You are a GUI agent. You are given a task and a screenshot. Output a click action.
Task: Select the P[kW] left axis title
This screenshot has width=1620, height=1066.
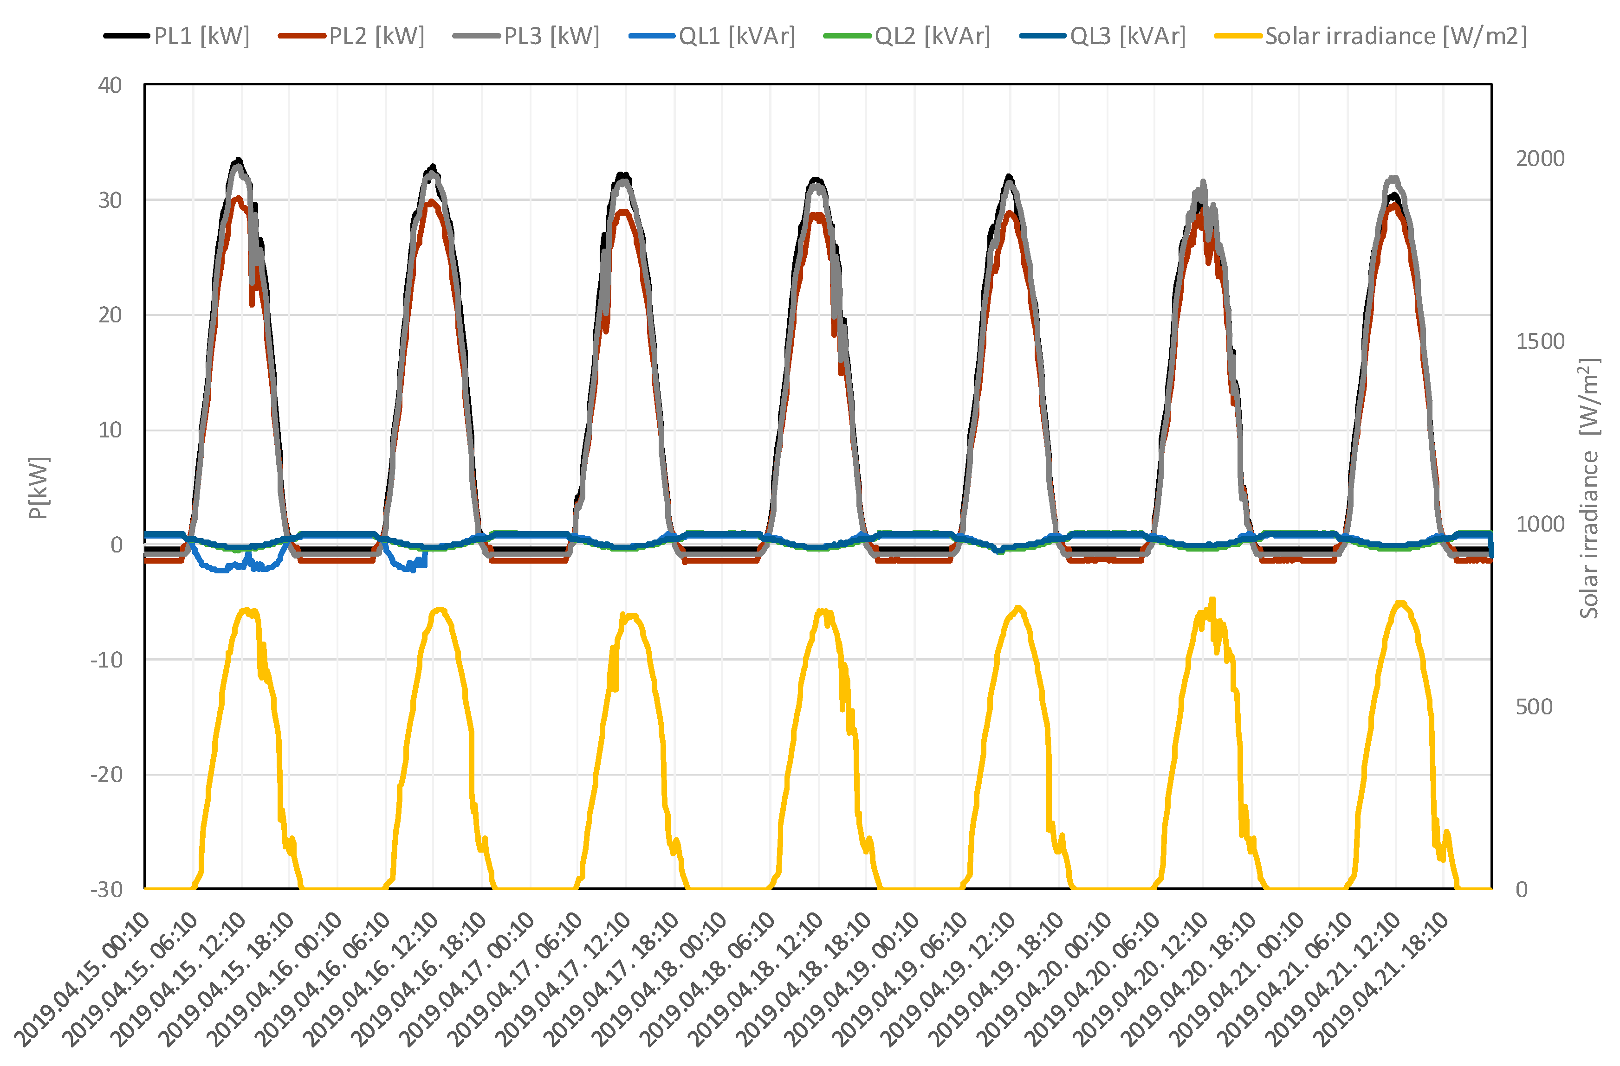point(39,488)
